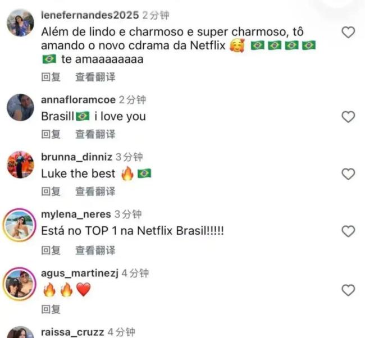
Task: See translation of 'Luke the best' comment
Action: (x=95, y=191)
